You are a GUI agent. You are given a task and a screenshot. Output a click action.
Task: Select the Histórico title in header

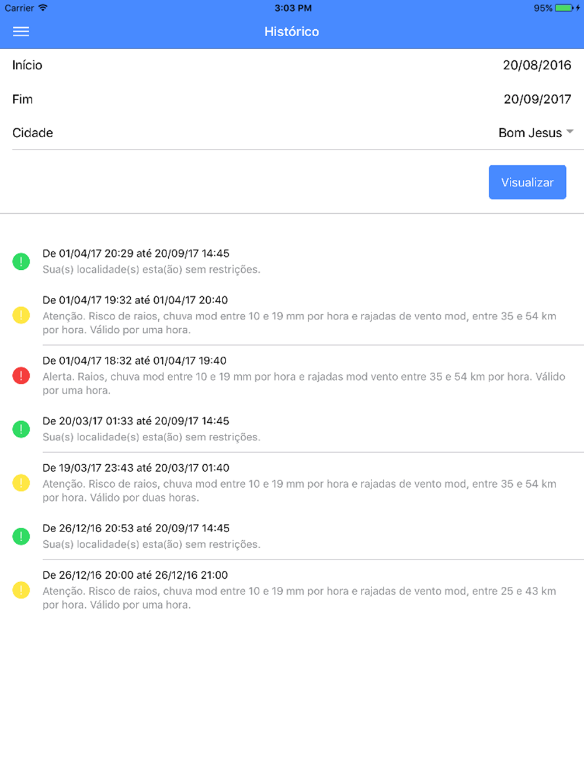291,32
